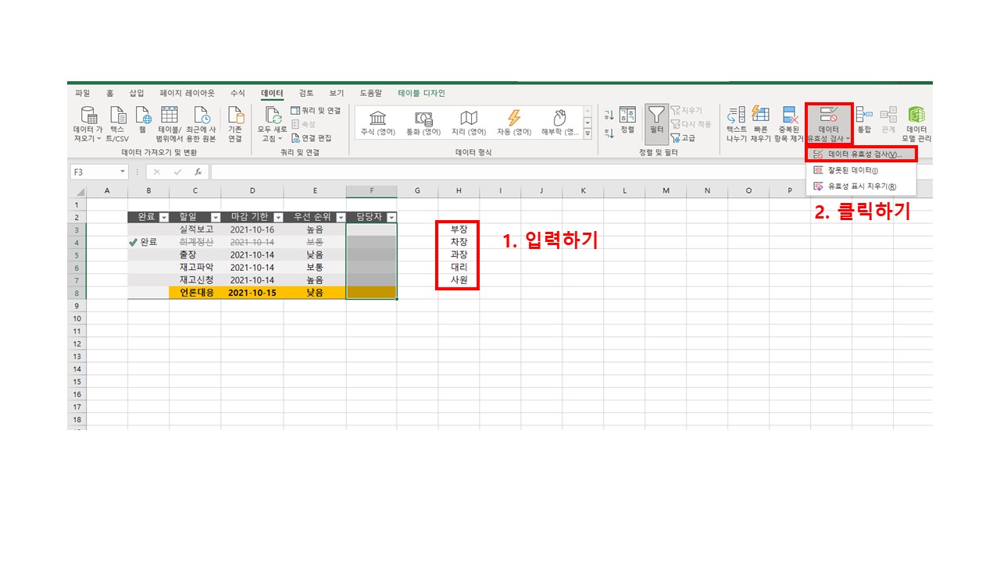Switch to the 테이블 디자인 tab
This screenshot has height=562, width=1000.
pos(421,93)
